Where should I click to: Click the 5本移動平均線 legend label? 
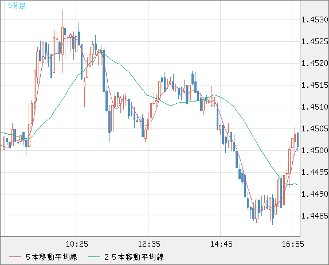point(52,257)
